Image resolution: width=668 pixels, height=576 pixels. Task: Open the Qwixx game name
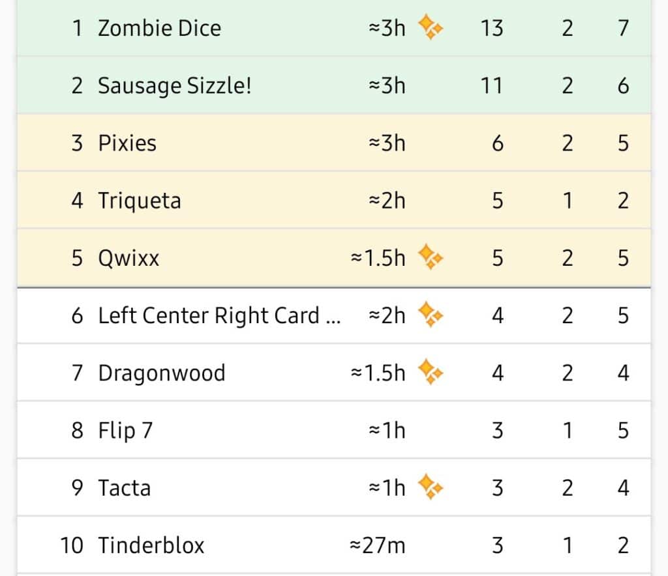[x=129, y=258]
